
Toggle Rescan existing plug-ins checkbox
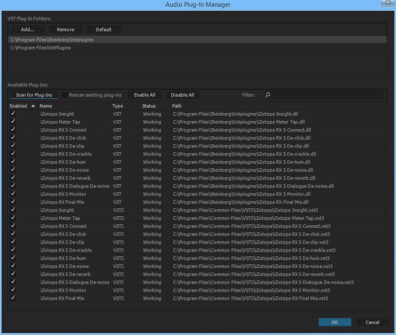(x=65, y=95)
